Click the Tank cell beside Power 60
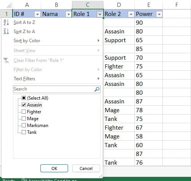 [119, 145]
